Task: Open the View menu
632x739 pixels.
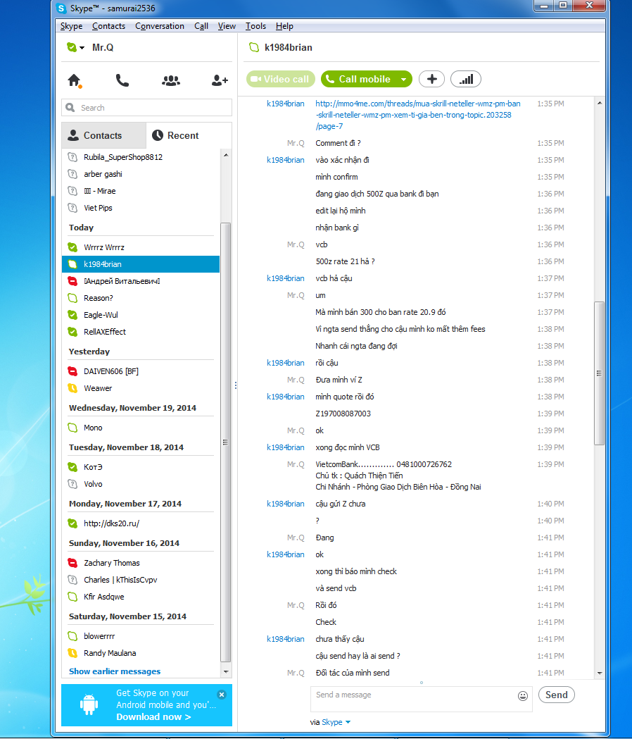Action: [x=227, y=26]
